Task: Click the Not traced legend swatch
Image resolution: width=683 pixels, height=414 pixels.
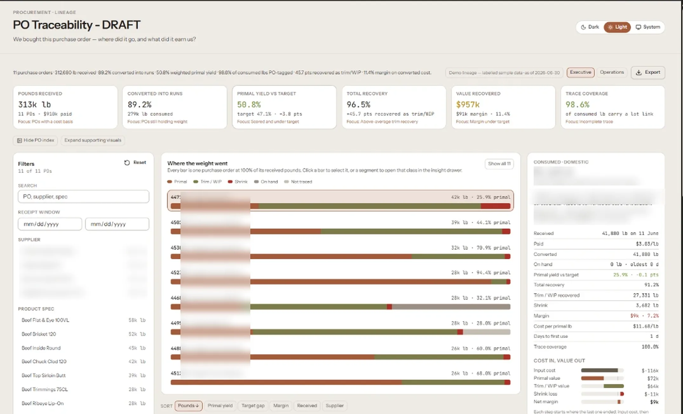Action: [x=287, y=182]
